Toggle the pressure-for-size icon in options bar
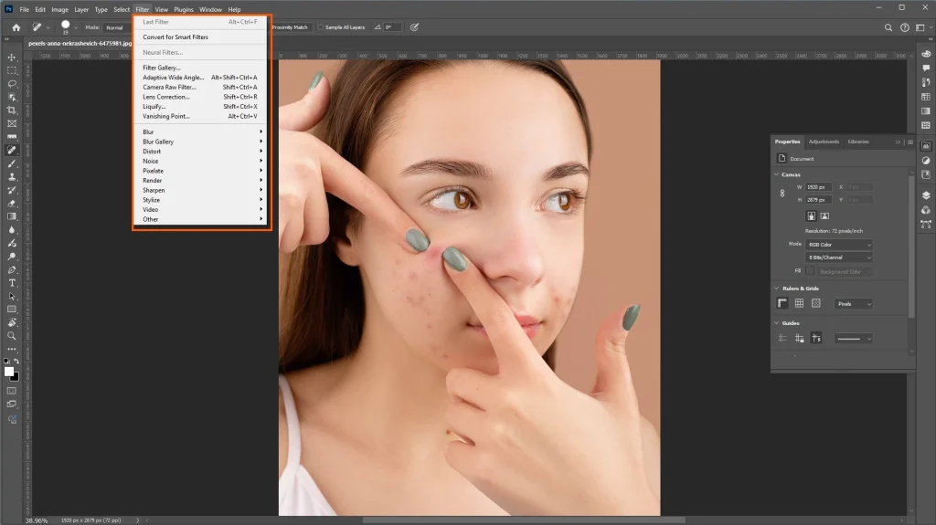 (414, 27)
